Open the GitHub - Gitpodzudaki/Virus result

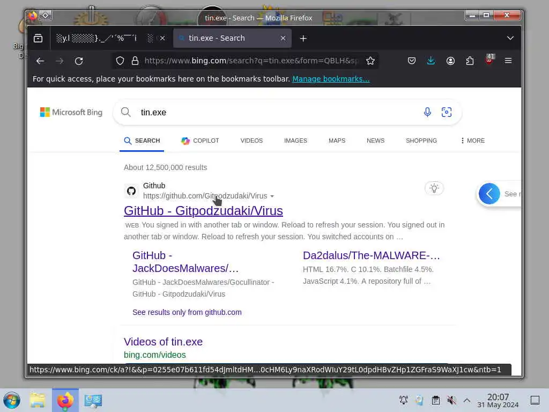[203, 211]
